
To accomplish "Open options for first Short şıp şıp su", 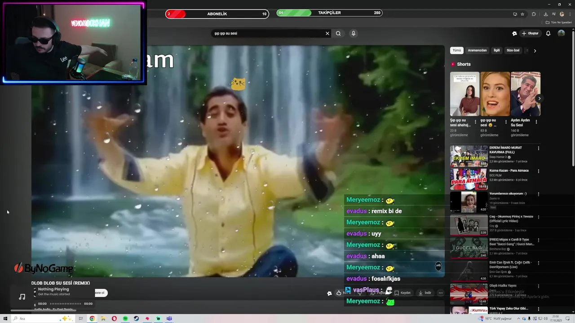I will (476, 122).
